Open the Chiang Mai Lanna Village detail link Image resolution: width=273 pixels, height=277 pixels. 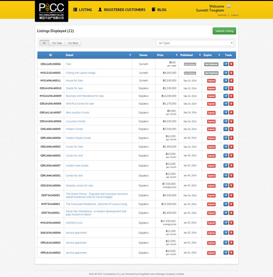[81, 73]
